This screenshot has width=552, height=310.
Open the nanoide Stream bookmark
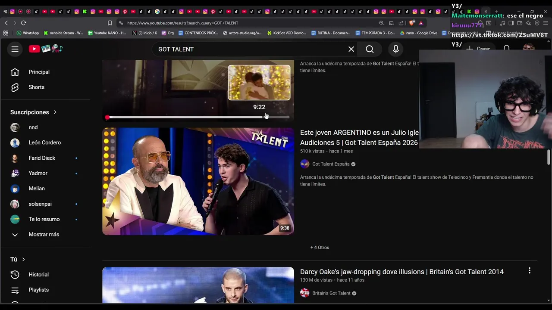point(63,33)
